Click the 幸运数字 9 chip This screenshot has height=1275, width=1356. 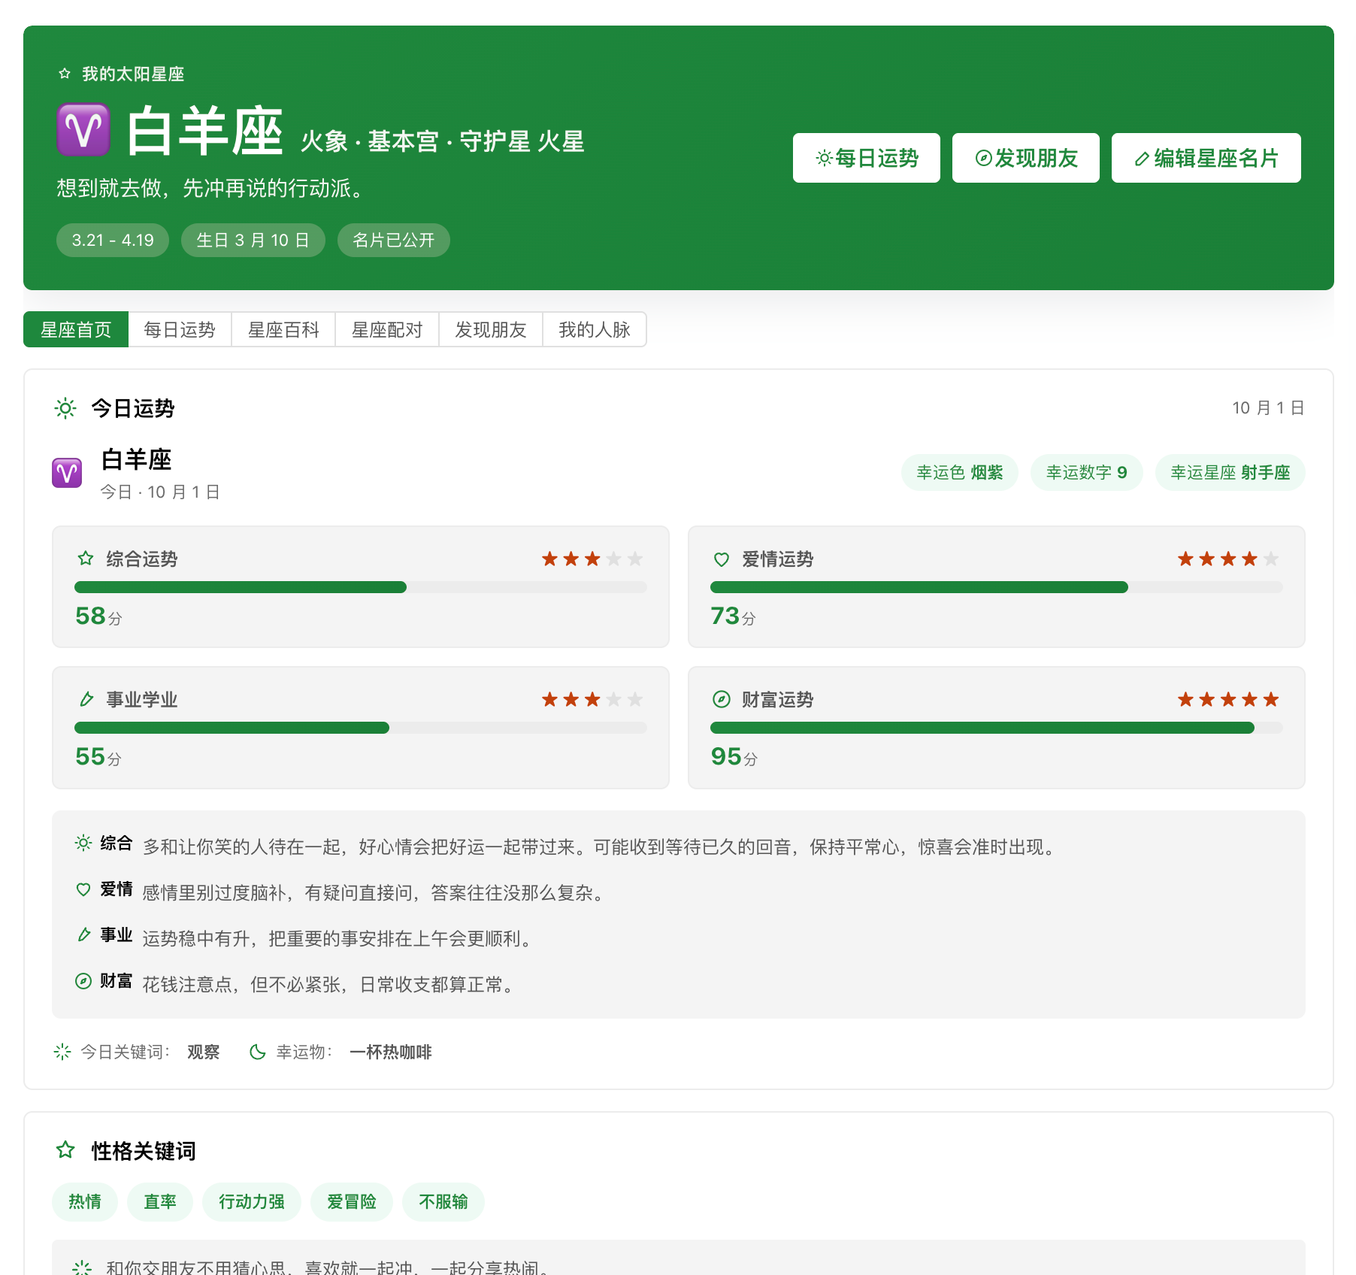coord(1086,473)
